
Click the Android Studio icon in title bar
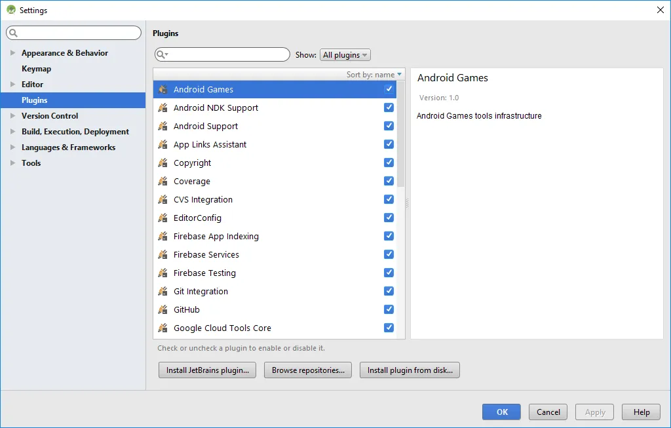pos(11,10)
